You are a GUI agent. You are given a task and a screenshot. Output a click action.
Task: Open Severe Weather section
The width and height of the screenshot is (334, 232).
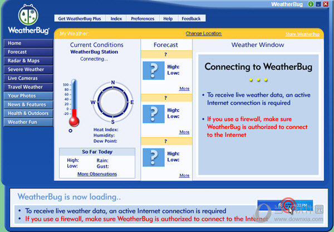pos(28,69)
